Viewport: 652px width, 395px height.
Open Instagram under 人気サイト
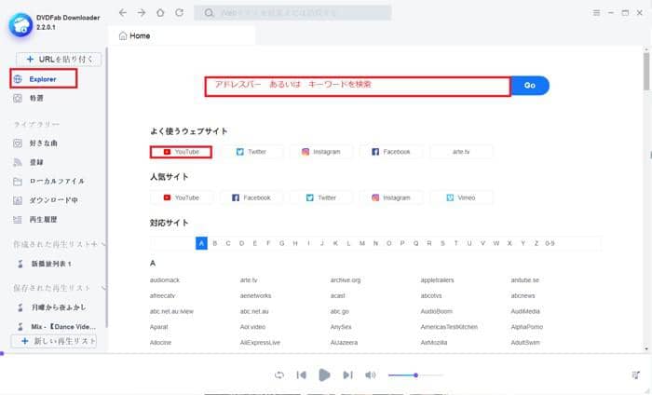point(391,197)
